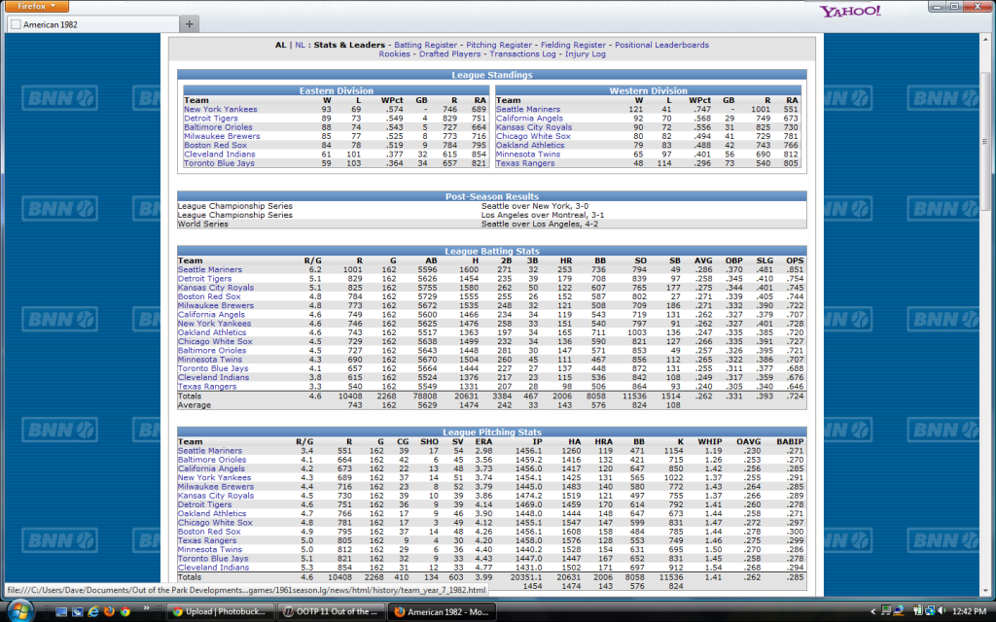996x622 pixels.
Task: Open the Firefox application menu button
Action: [36, 6]
